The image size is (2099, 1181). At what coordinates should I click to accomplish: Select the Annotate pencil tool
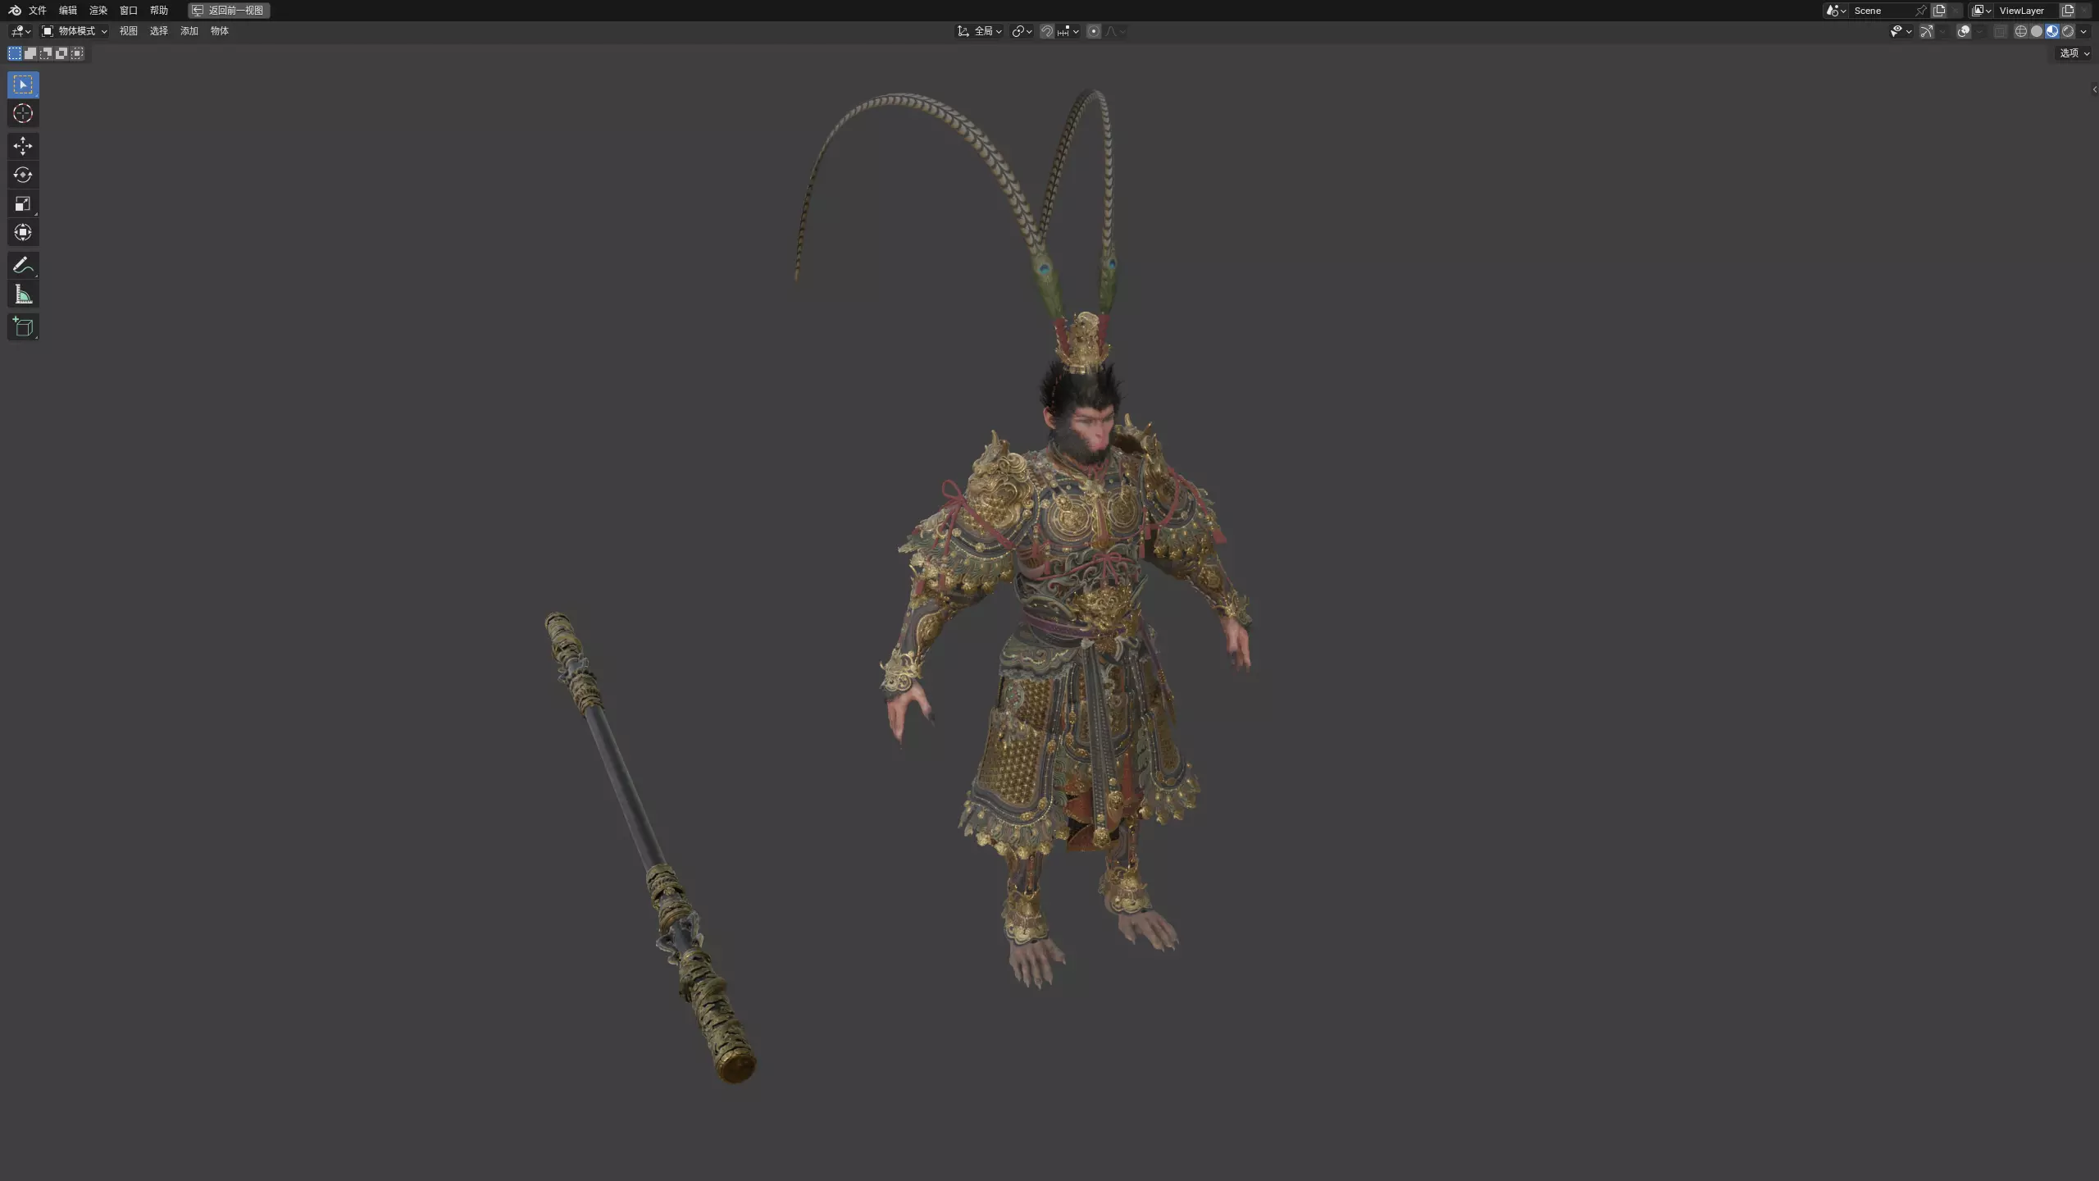(23, 265)
